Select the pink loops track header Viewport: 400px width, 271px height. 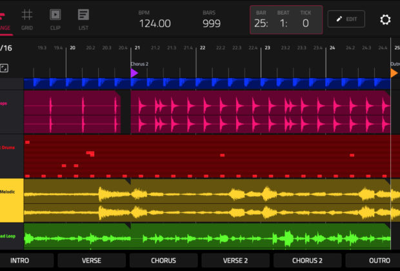point(12,112)
